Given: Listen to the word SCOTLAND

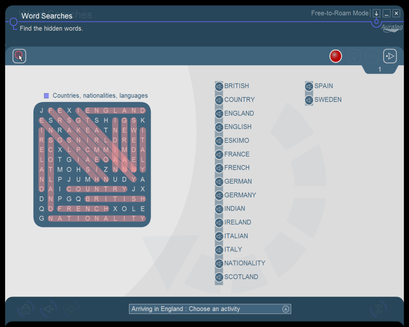Looking at the screenshot, I should [x=219, y=277].
